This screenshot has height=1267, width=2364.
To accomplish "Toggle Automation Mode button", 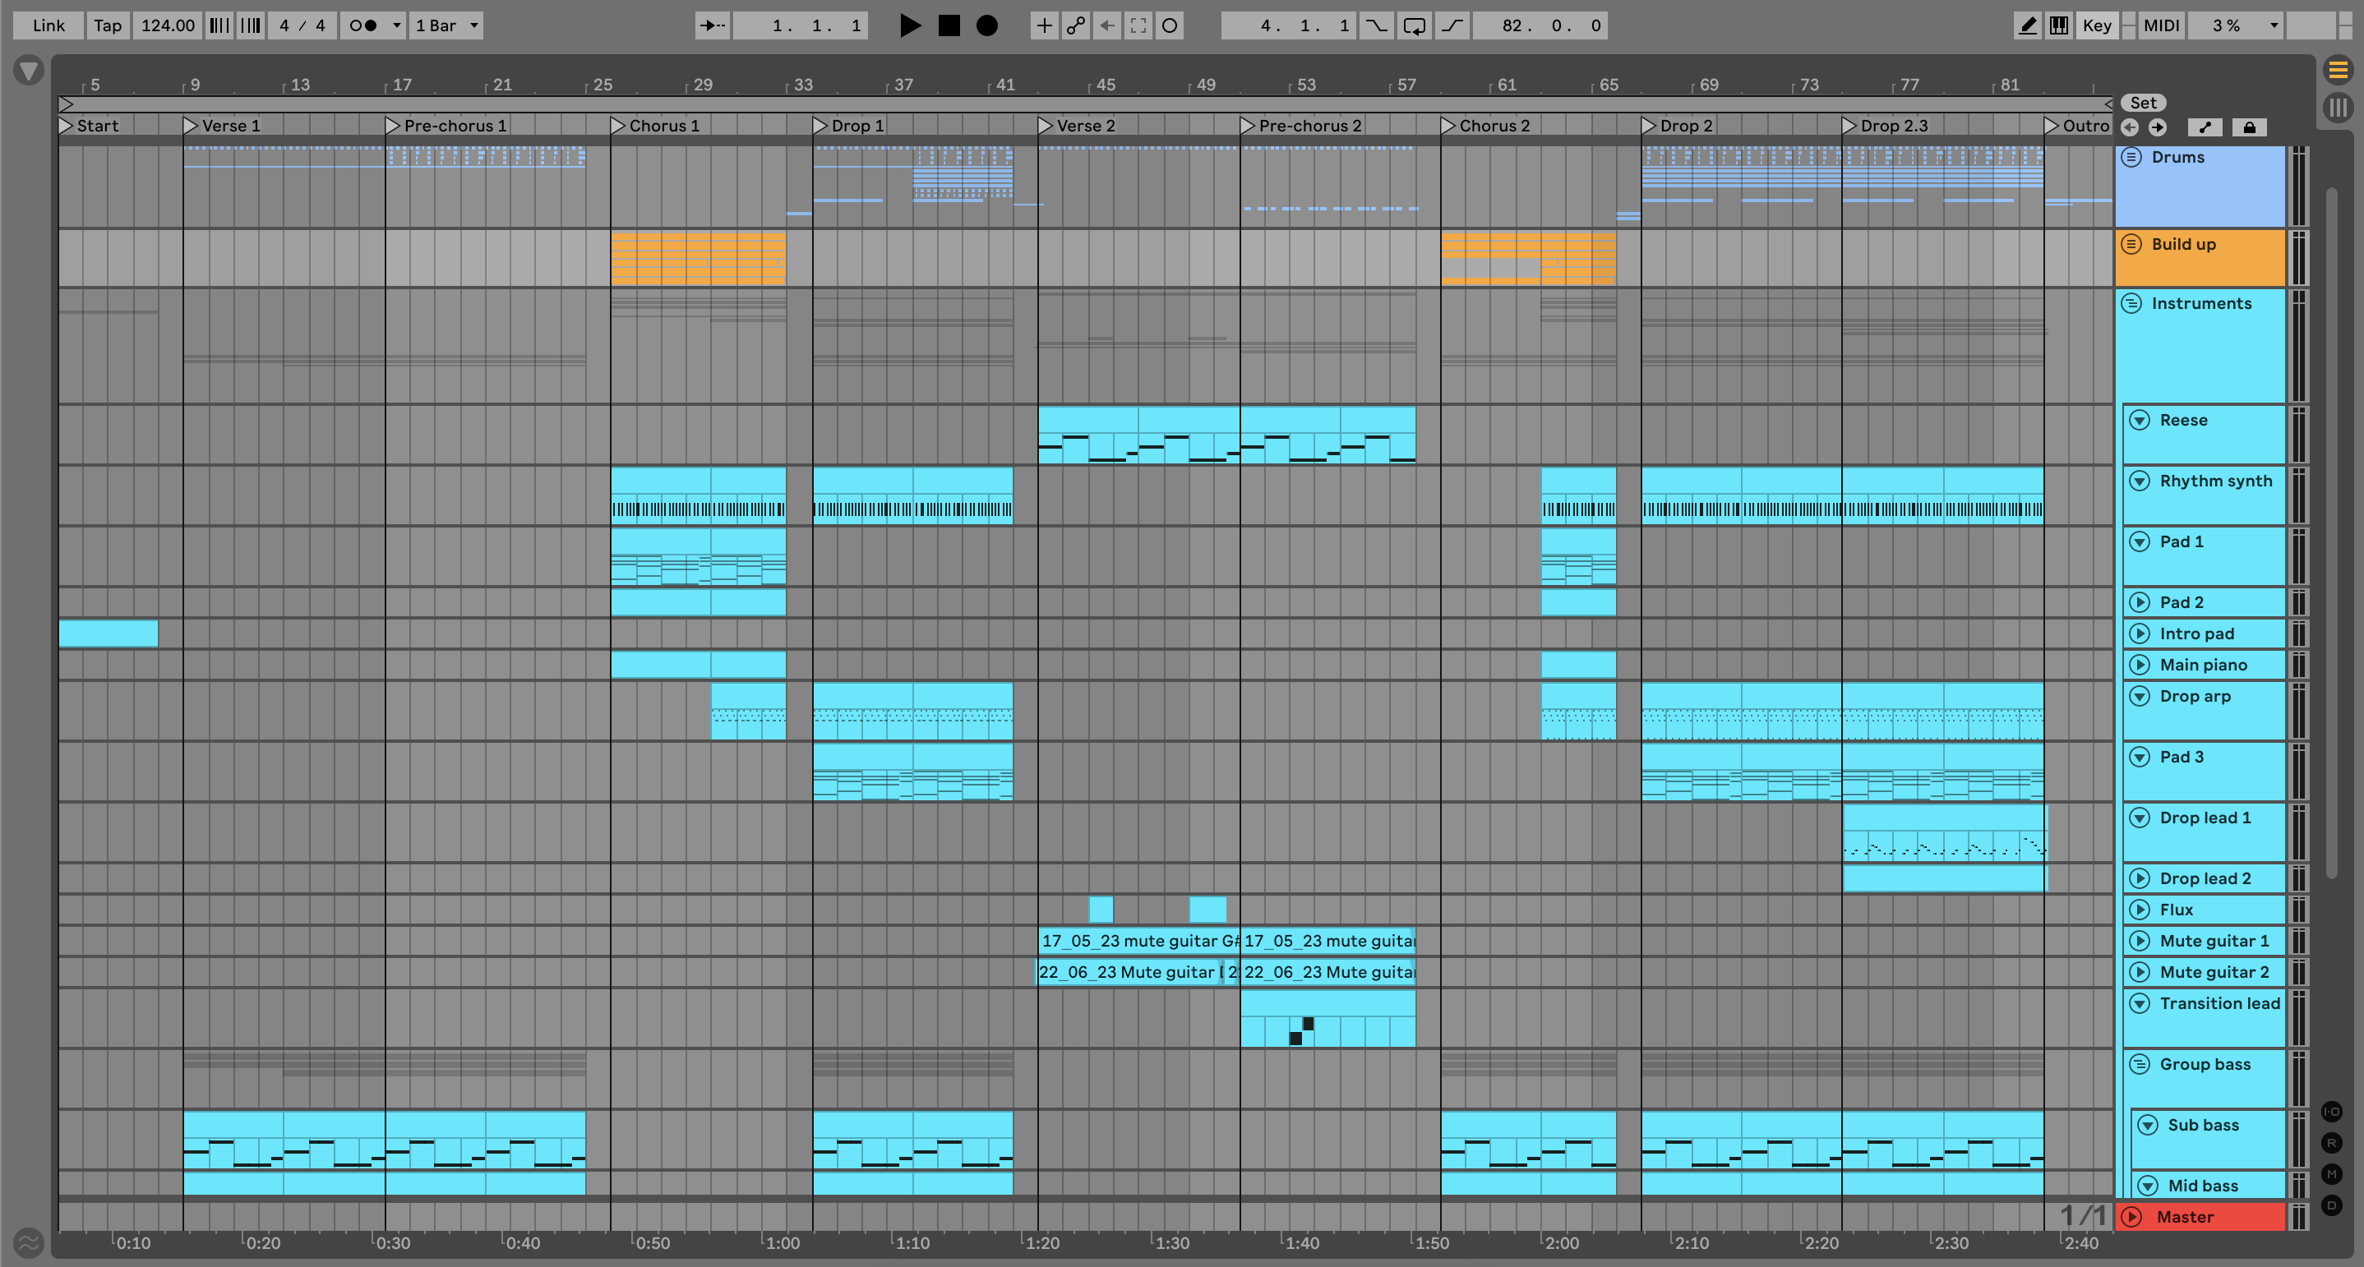I will (2205, 127).
